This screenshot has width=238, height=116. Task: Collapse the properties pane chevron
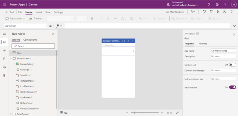[x=234, y=34]
